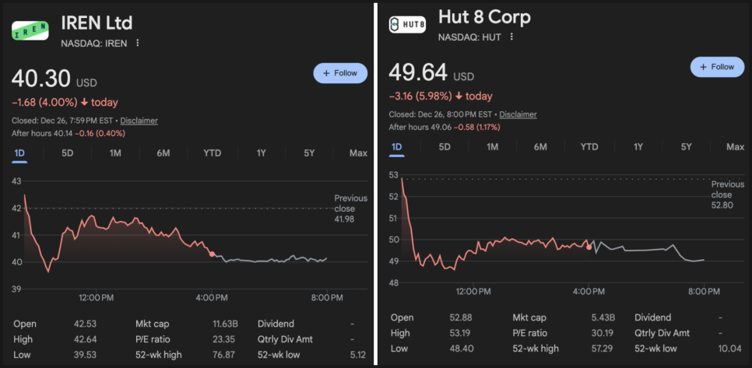752x368 pixels.
Task: Follow the Hut 8 Corp stock
Action: click(717, 67)
